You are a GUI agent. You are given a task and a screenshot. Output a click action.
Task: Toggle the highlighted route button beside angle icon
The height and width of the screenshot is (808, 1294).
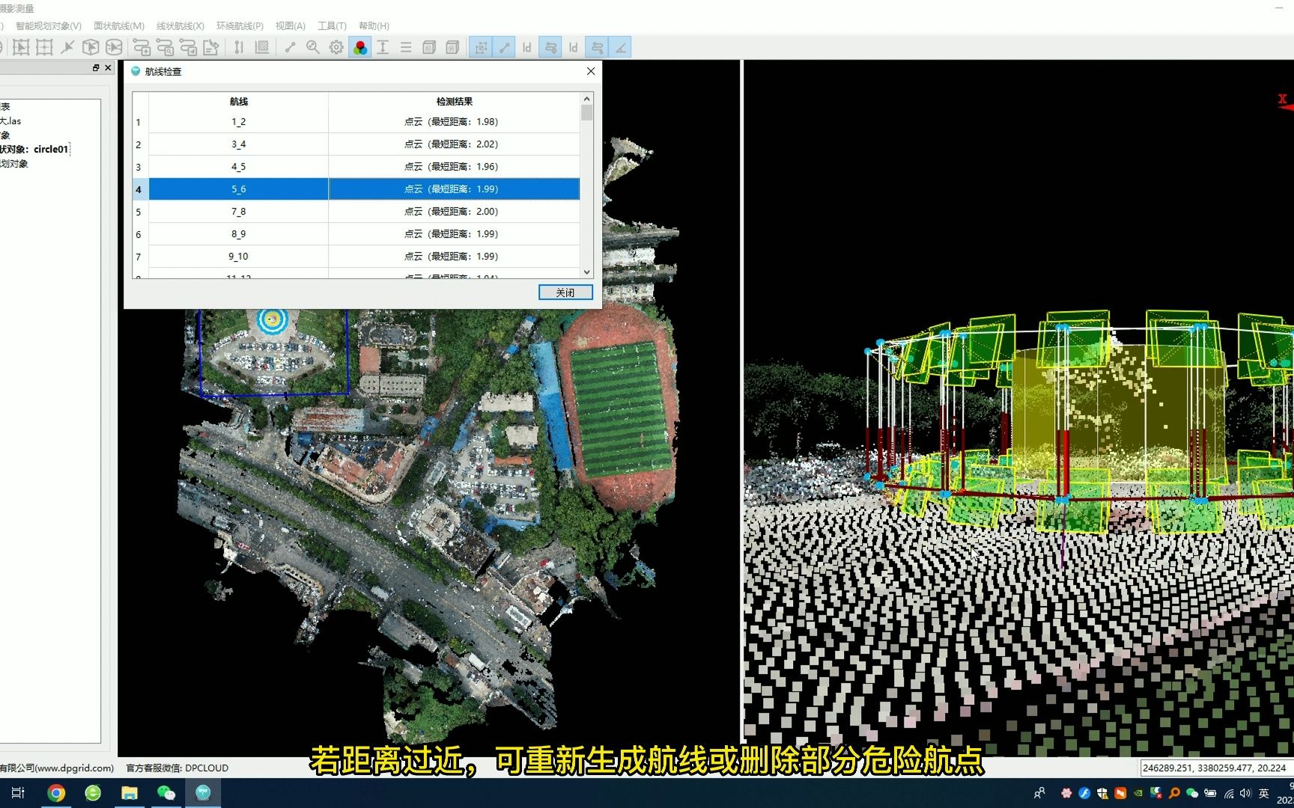(597, 47)
